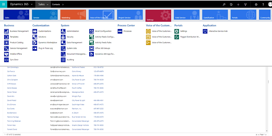This screenshot has width=272, height=136.
Task: Expand the Contacts breadcrumb chevron
Action: 63,5
